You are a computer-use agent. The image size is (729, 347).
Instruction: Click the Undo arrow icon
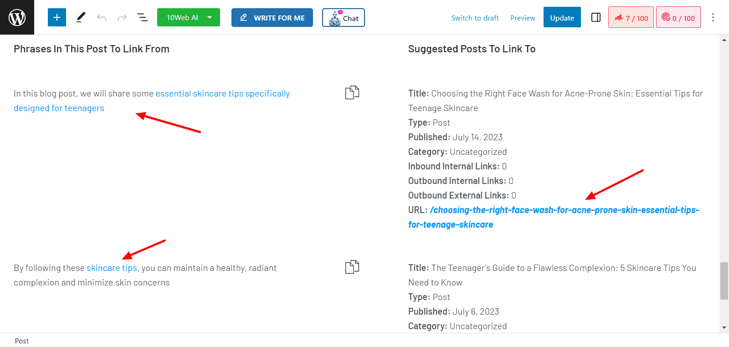[102, 18]
